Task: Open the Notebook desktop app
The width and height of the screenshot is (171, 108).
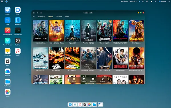Action: tap(18, 20)
